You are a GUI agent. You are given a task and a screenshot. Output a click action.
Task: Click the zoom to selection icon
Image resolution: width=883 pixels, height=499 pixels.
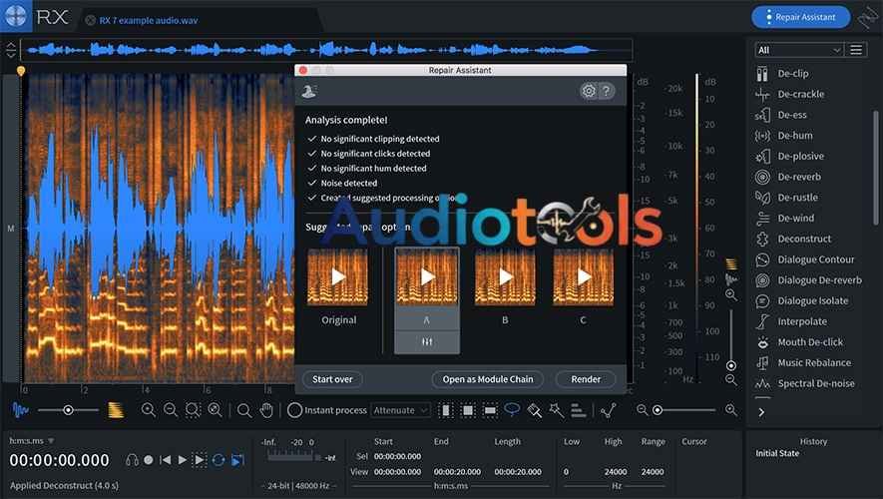(193, 410)
